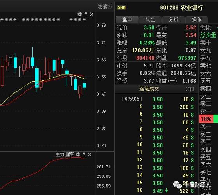
Task: Click the 601288 农业银行 stock title
Action: pyautogui.click(x=181, y=8)
